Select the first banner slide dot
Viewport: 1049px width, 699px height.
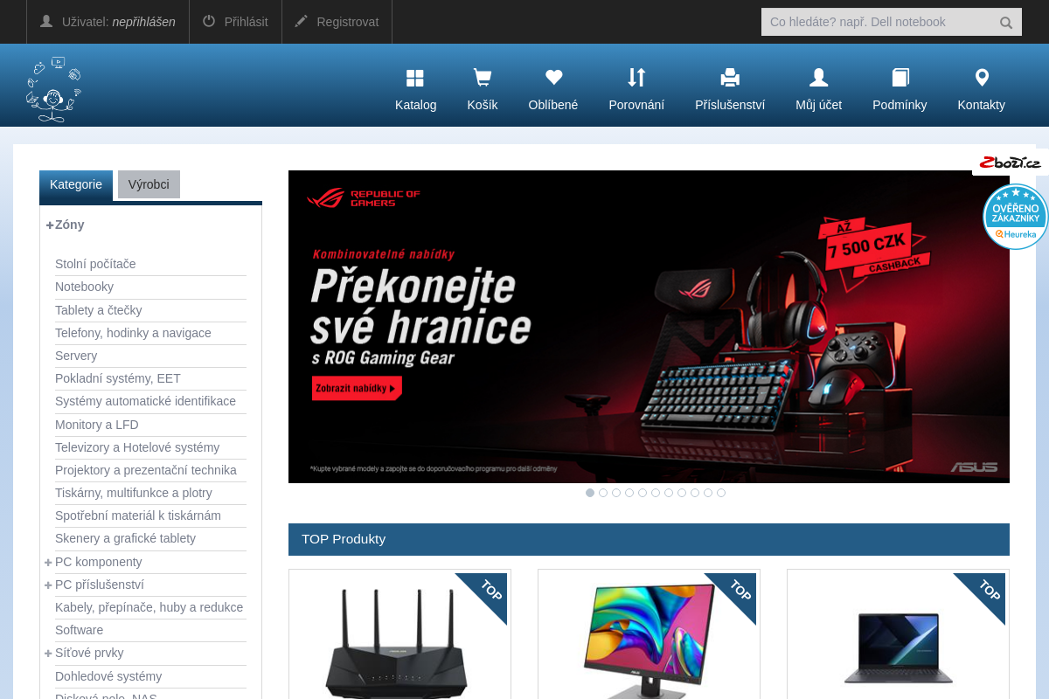tap(590, 493)
